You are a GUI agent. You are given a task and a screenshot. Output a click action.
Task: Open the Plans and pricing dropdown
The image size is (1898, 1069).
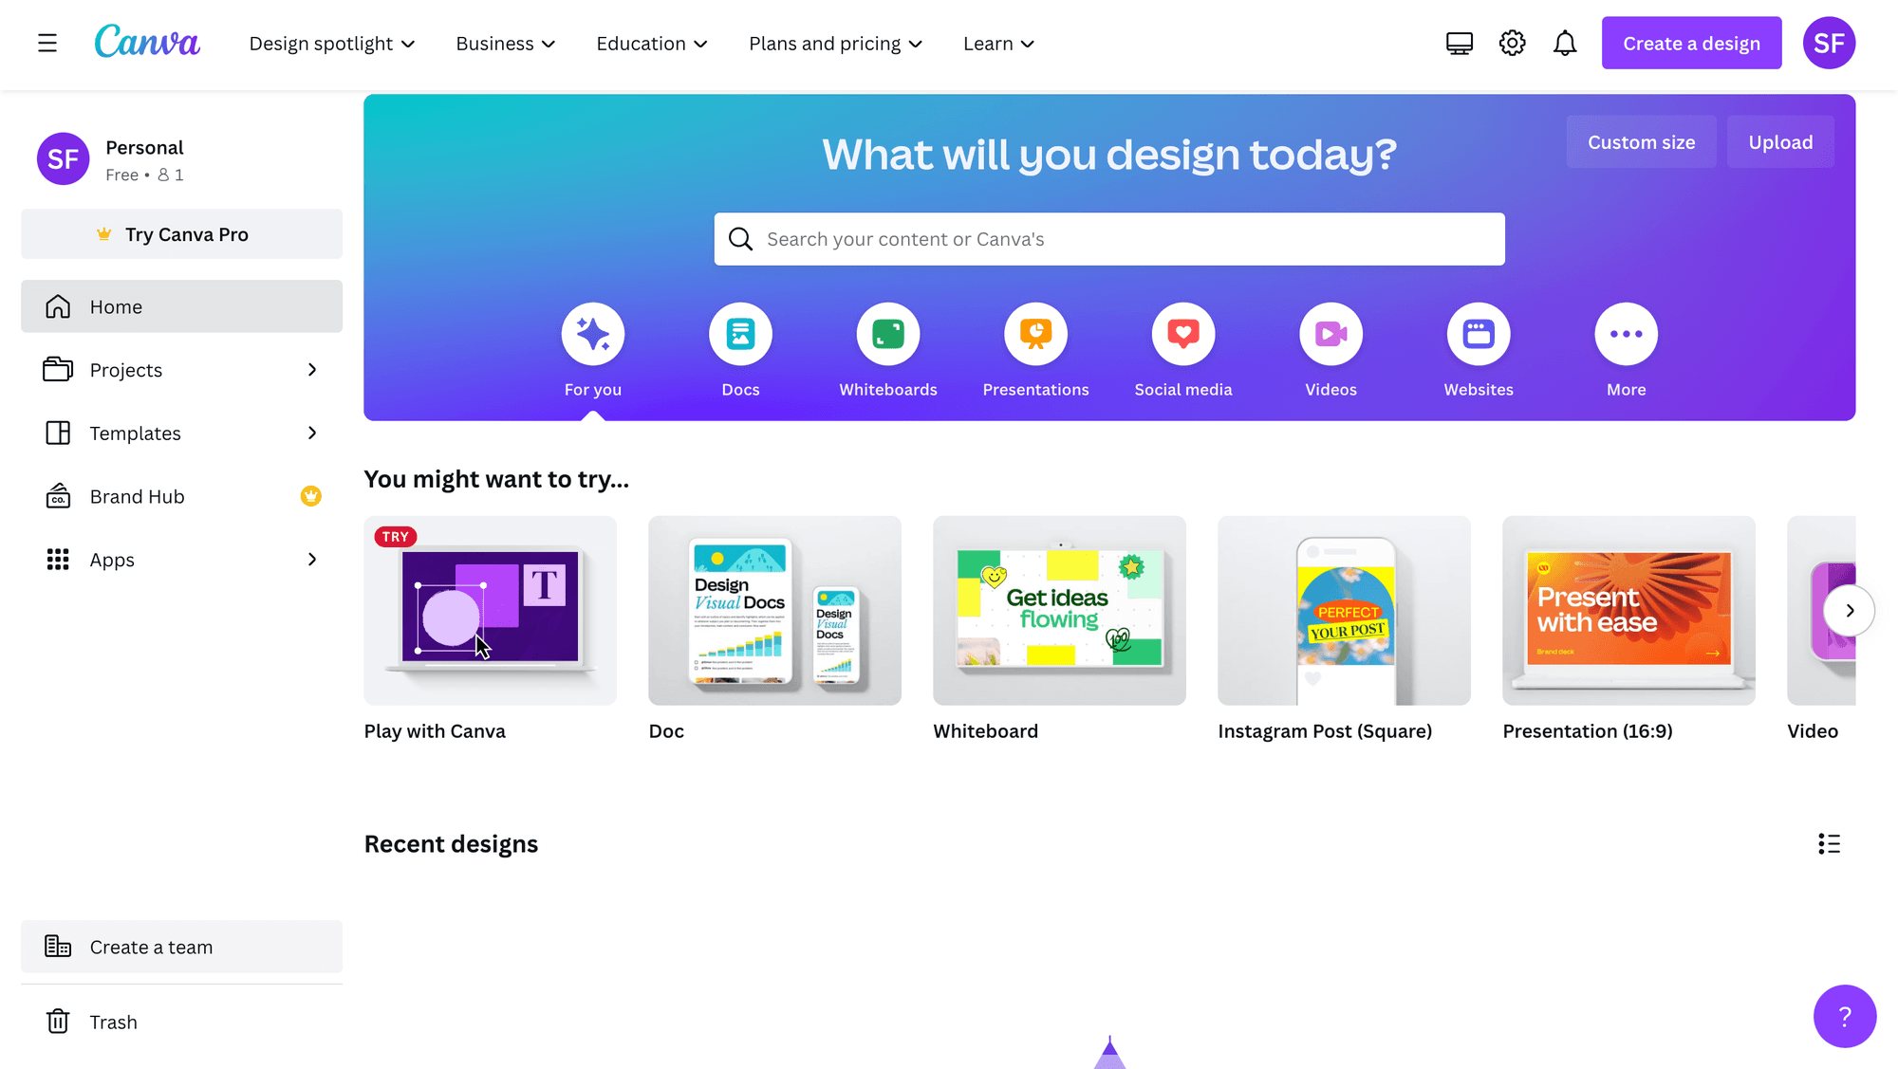click(x=834, y=43)
